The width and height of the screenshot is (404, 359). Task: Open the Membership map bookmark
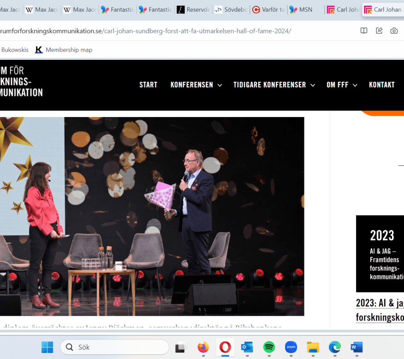64,50
